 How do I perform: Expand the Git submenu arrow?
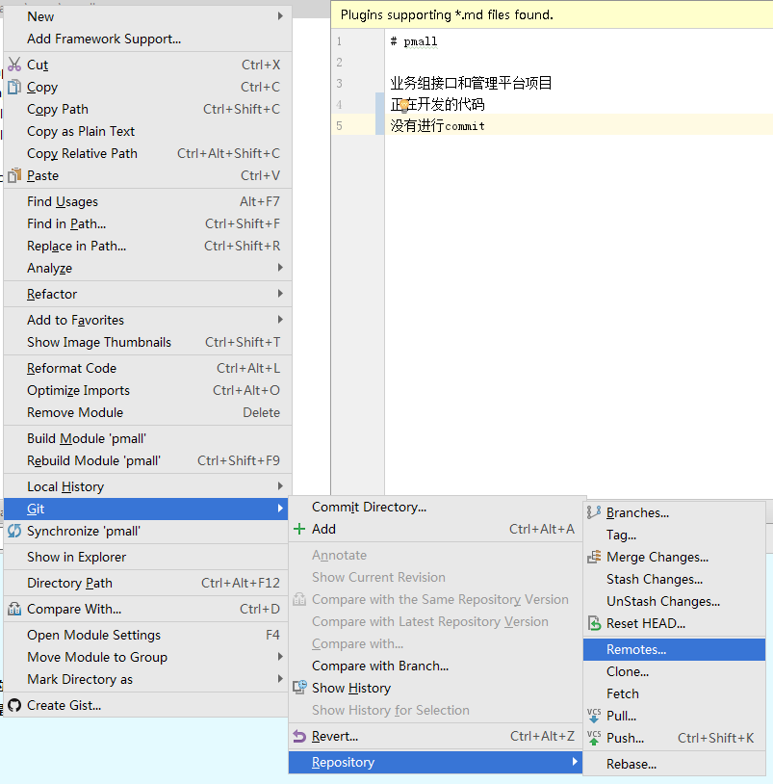[280, 509]
